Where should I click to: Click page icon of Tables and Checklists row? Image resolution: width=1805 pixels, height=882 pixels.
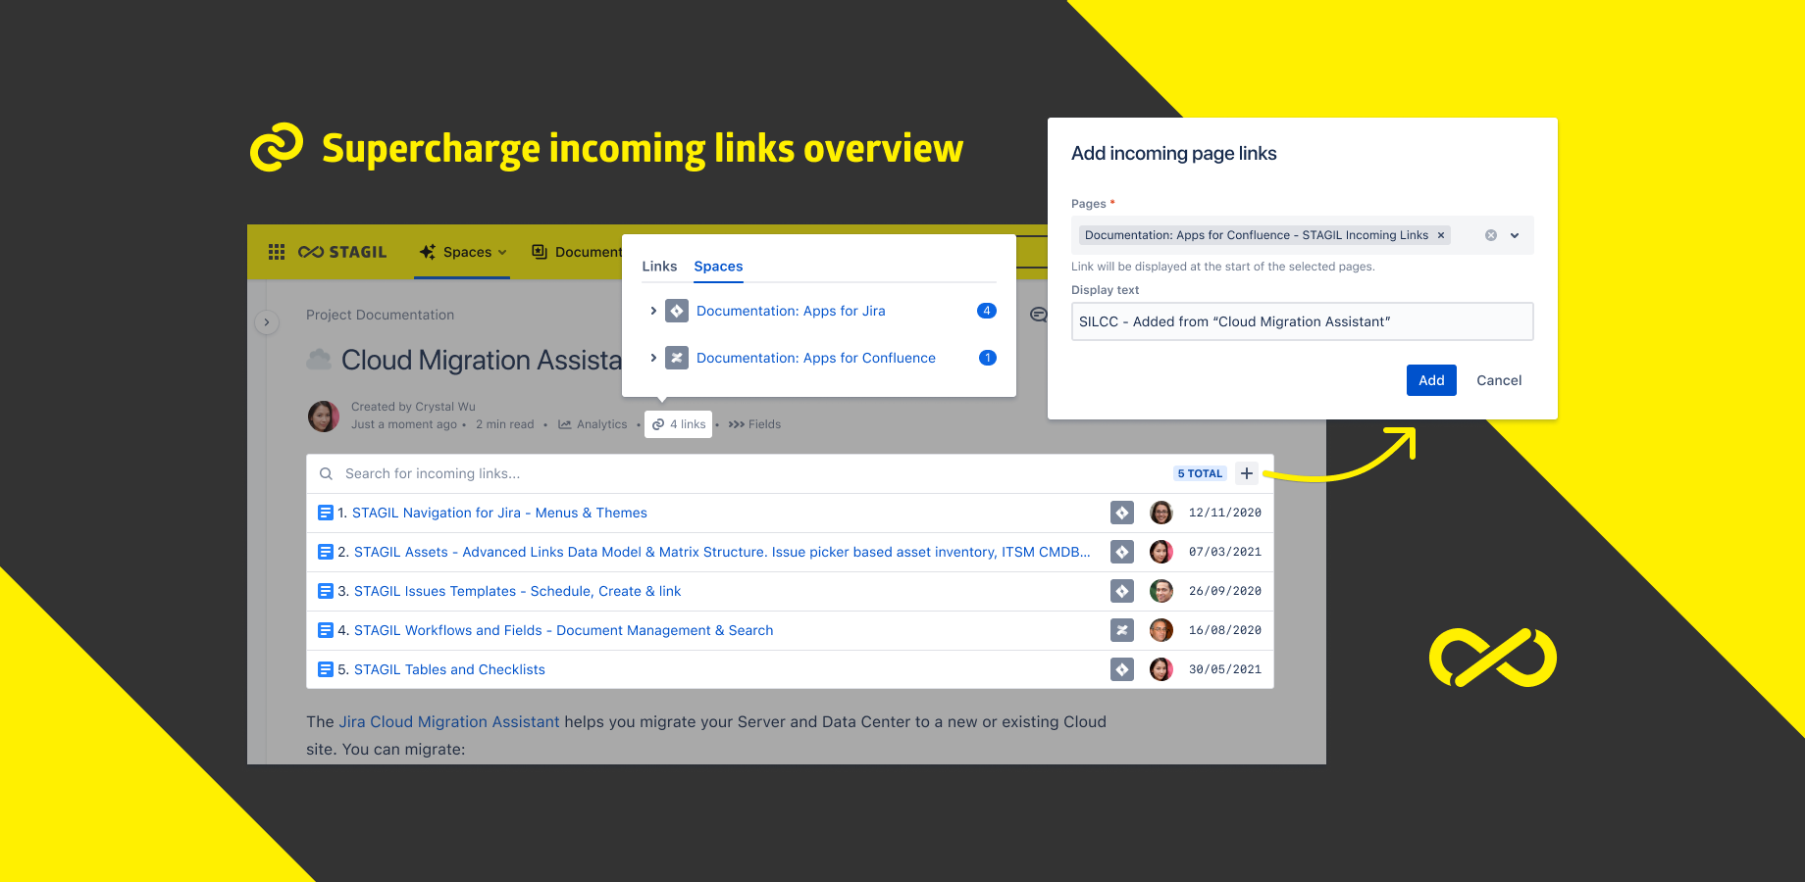click(326, 669)
